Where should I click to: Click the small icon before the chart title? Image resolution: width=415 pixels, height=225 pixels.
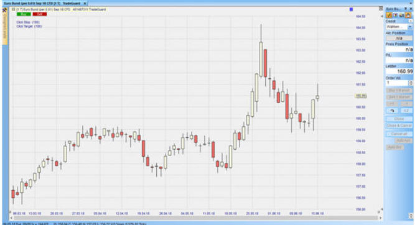[13, 9]
